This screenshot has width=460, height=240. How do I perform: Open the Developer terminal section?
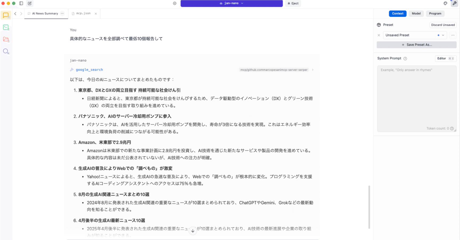pos(6,27)
